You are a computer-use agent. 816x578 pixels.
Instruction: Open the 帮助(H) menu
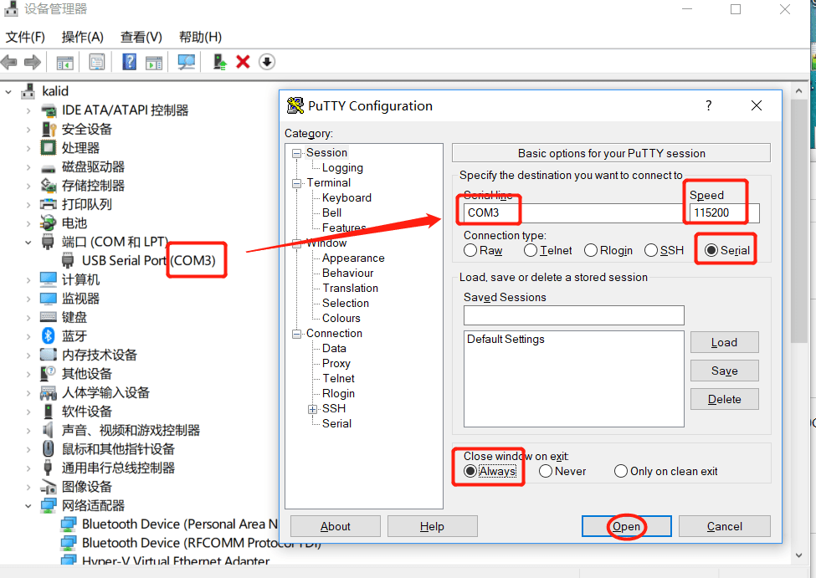pyautogui.click(x=200, y=37)
